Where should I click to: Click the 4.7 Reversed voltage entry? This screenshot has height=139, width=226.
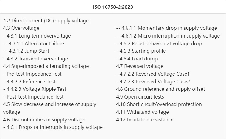click(140, 66)
